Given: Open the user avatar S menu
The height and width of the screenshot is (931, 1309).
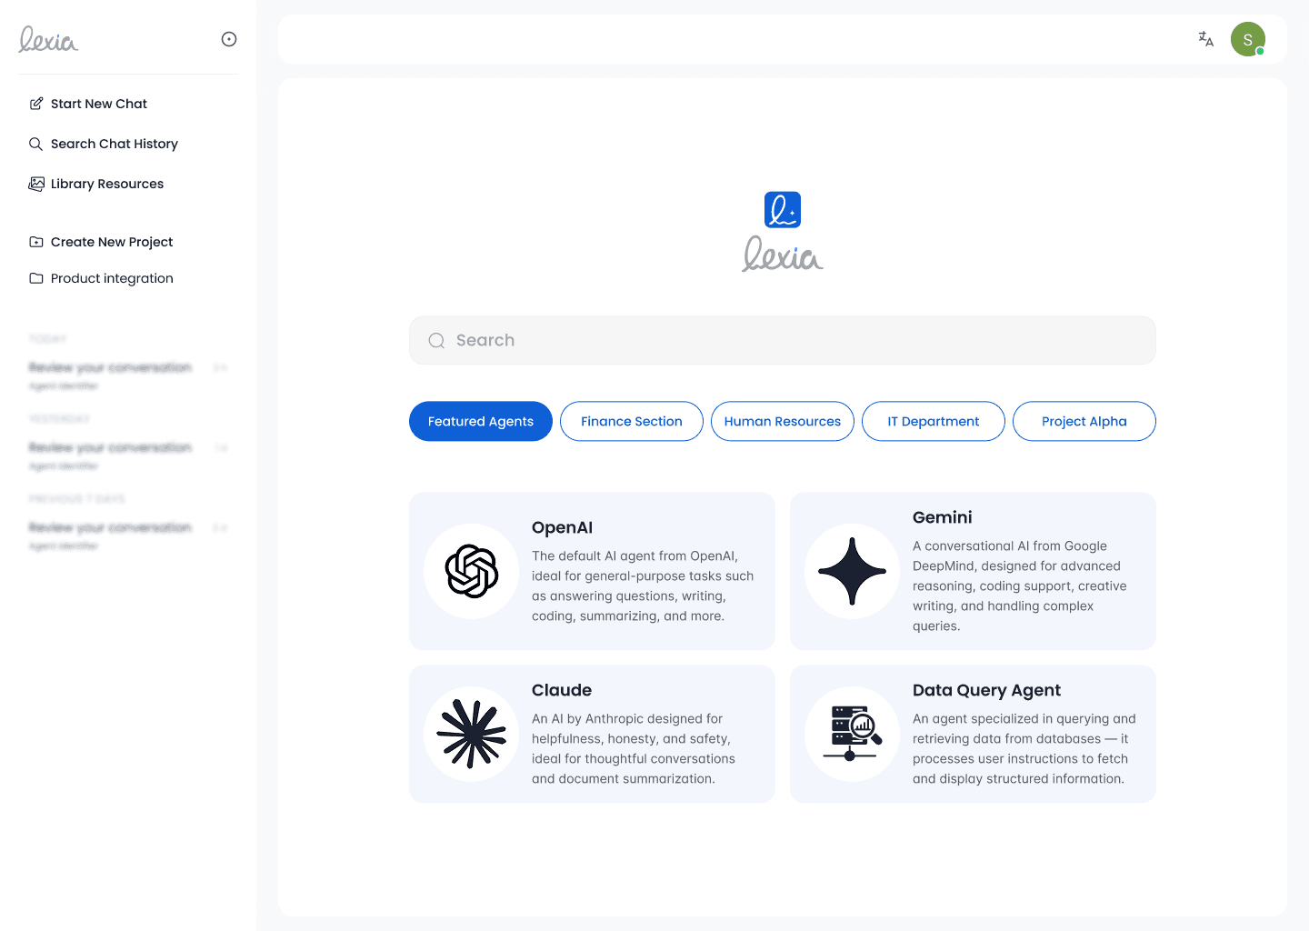Looking at the screenshot, I should tap(1248, 39).
